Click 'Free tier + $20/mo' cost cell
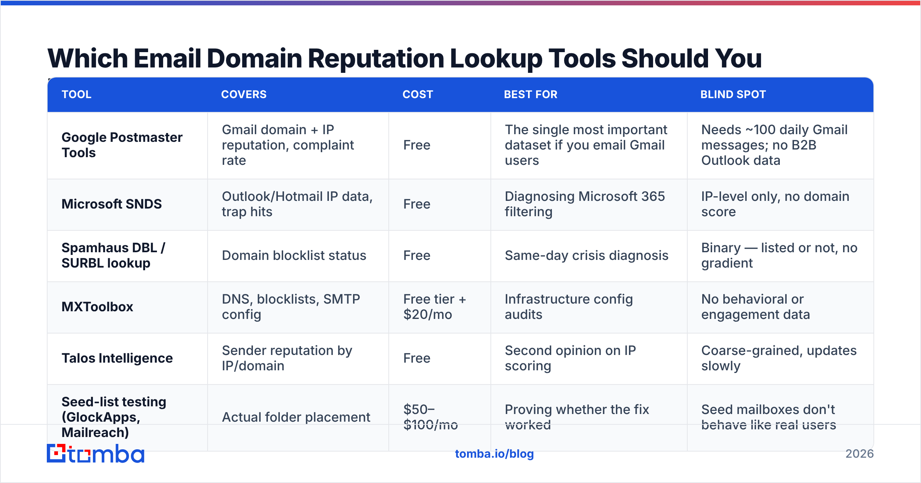Screen dimensions: 921x483 pos(440,307)
